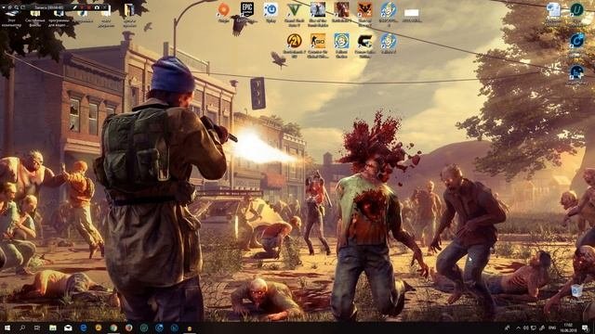This screenshot has width=595, height=334.
Task: Close the recording toolbar
Action: [x=105, y=7]
